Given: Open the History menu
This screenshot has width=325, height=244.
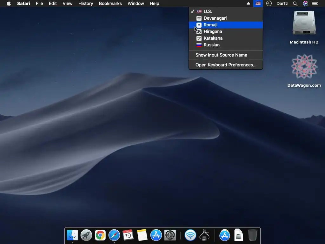Looking at the screenshot, I should pyautogui.click(x=86, y=3).
